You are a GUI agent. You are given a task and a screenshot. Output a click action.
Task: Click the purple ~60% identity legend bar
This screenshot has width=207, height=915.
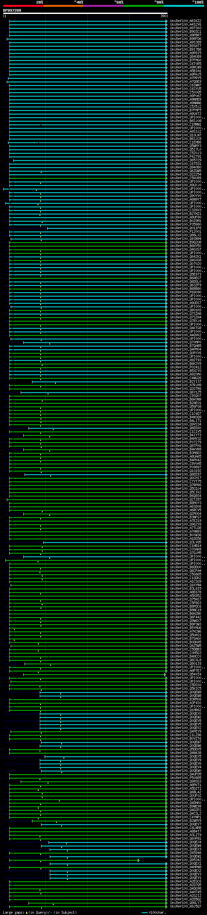(104, 6)
